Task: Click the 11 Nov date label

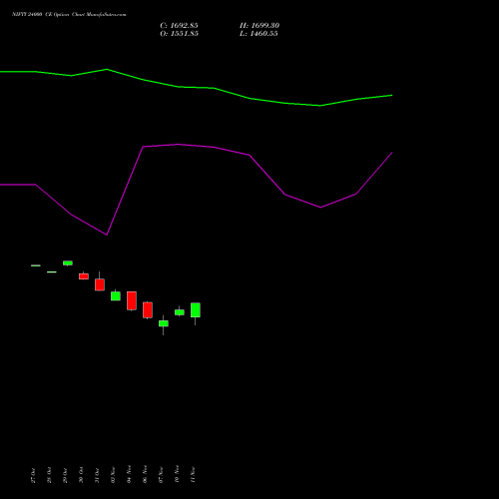Action: [x=193, y=474]
